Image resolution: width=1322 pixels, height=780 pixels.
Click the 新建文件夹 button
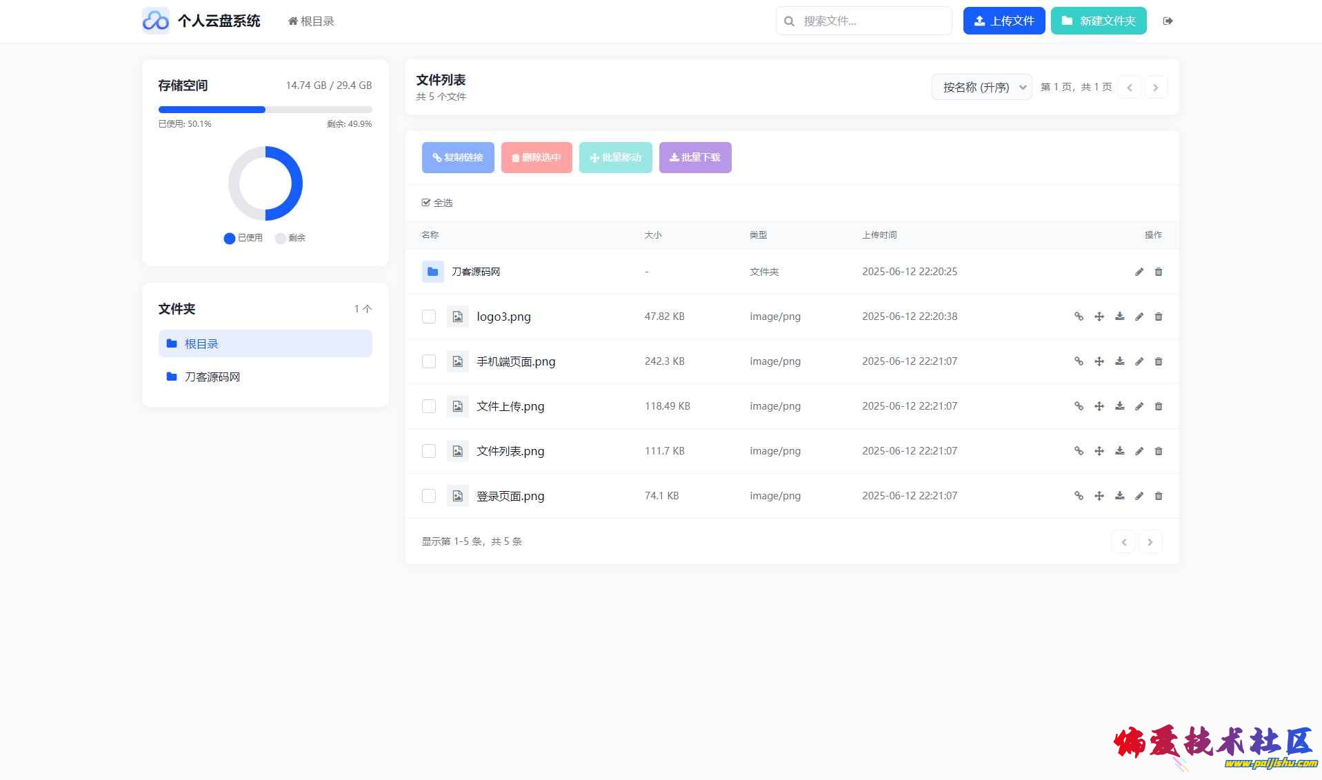point(1098,21)
